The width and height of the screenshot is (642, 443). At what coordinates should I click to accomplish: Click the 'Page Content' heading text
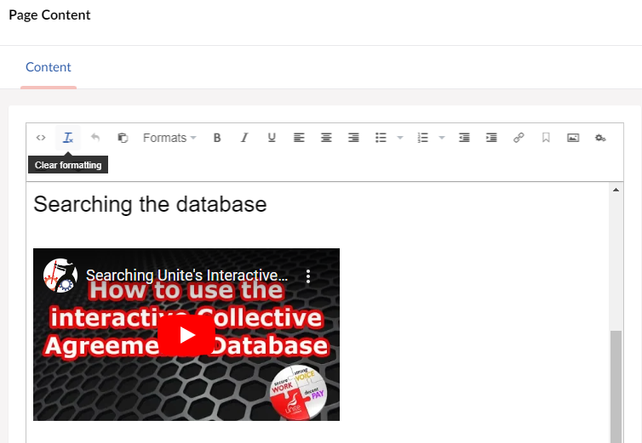49,15
